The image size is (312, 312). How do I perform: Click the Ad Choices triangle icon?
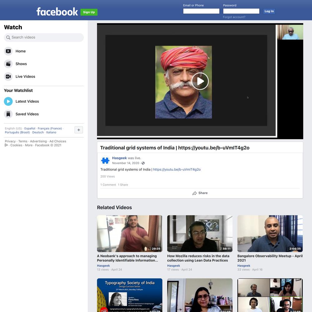click(x=6, y=145)
